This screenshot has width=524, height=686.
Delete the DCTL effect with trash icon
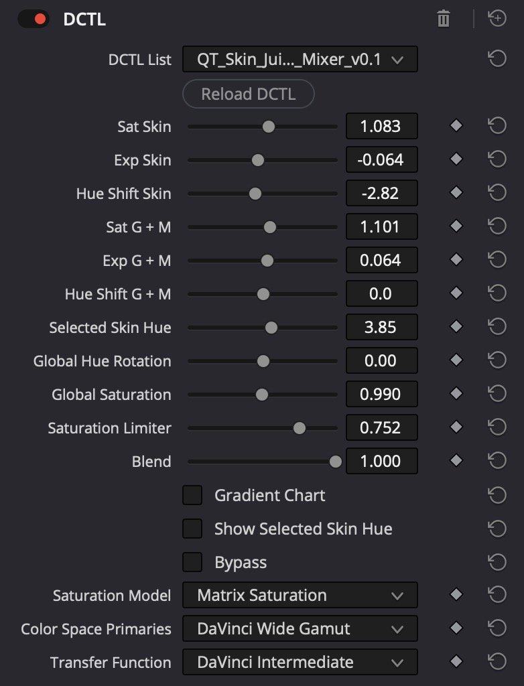tap(443, 19)
